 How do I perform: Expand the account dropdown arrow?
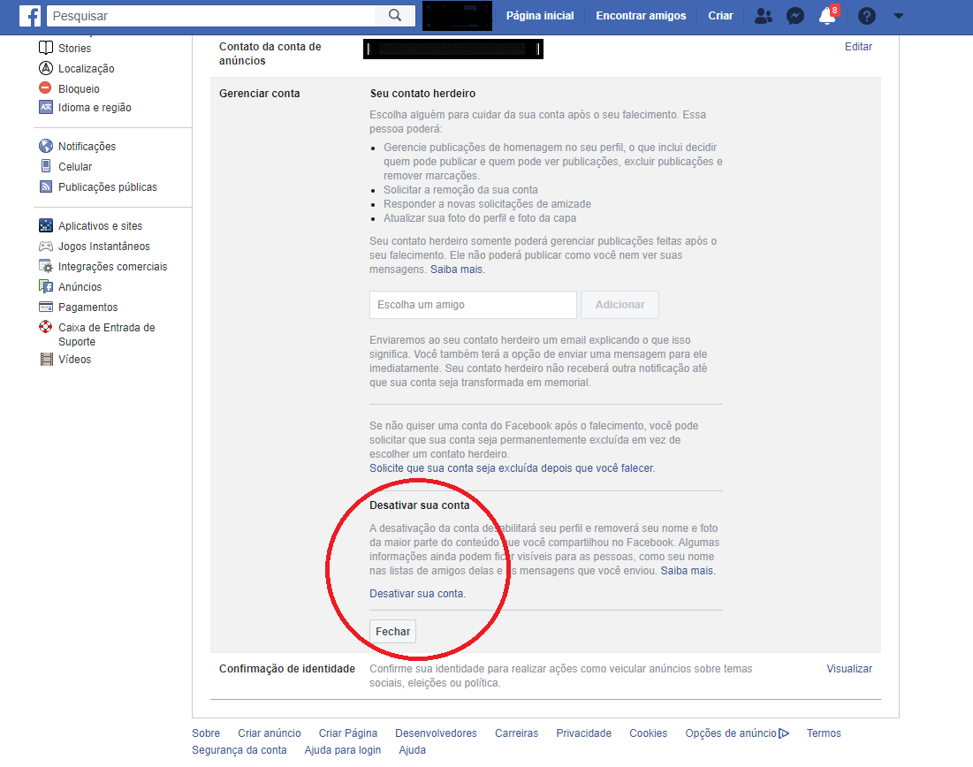[899, 16]
